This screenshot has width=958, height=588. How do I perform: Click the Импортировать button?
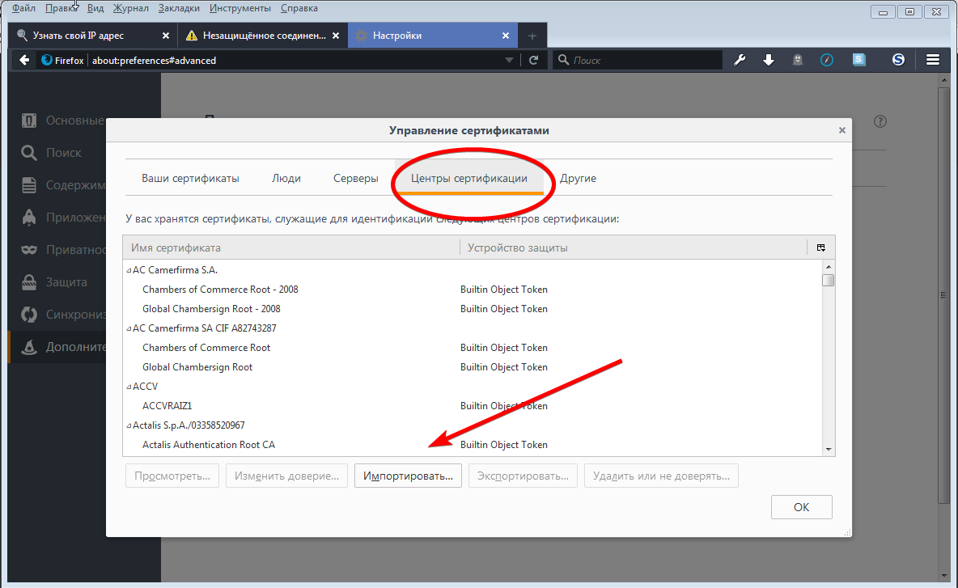pos(408,476)
